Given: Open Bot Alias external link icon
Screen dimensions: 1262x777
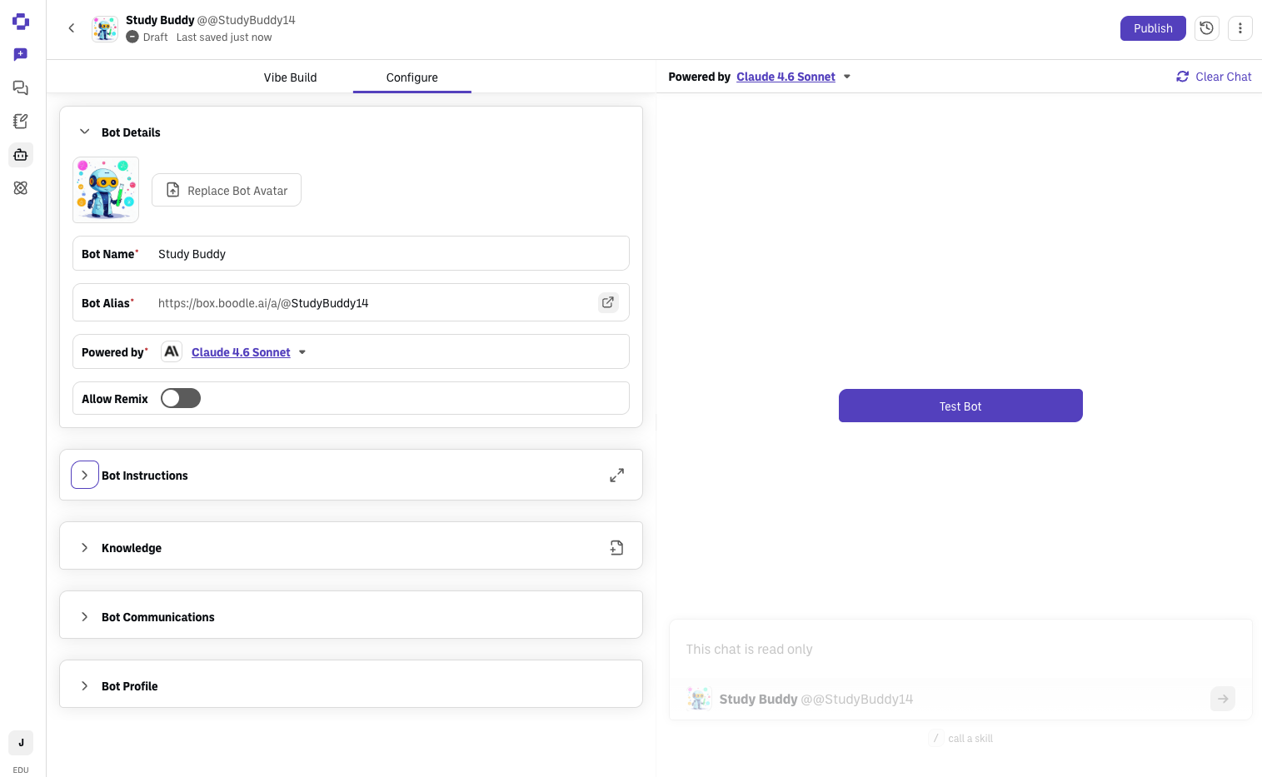Looking at the screenshot, I should (608, 302).
